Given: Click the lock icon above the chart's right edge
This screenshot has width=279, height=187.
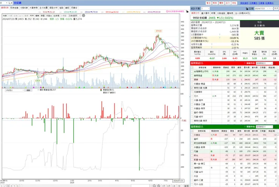Looking at the screenshot, I should 187,11.
